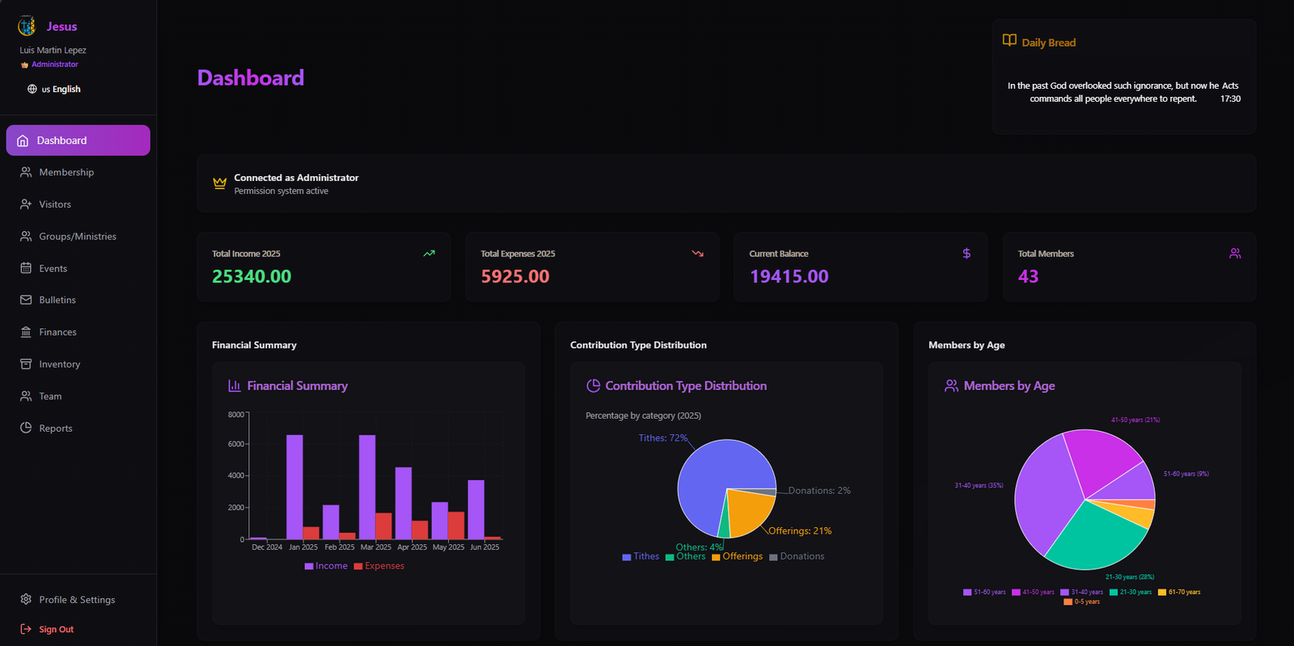Click the Offerings orange legend swatch
Image resolution: width=1294 pixels, height=646 pixels.
716,557
